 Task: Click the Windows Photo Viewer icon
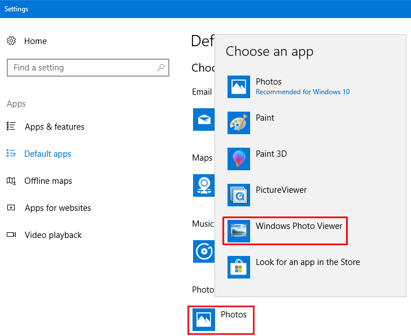coord(238,231)
